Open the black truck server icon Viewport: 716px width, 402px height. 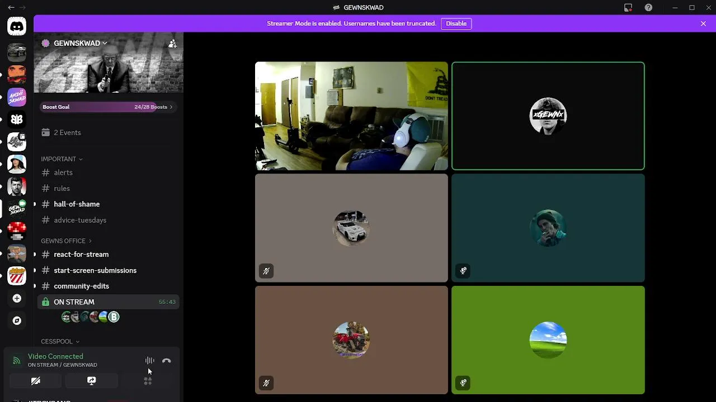click(17, 51)
